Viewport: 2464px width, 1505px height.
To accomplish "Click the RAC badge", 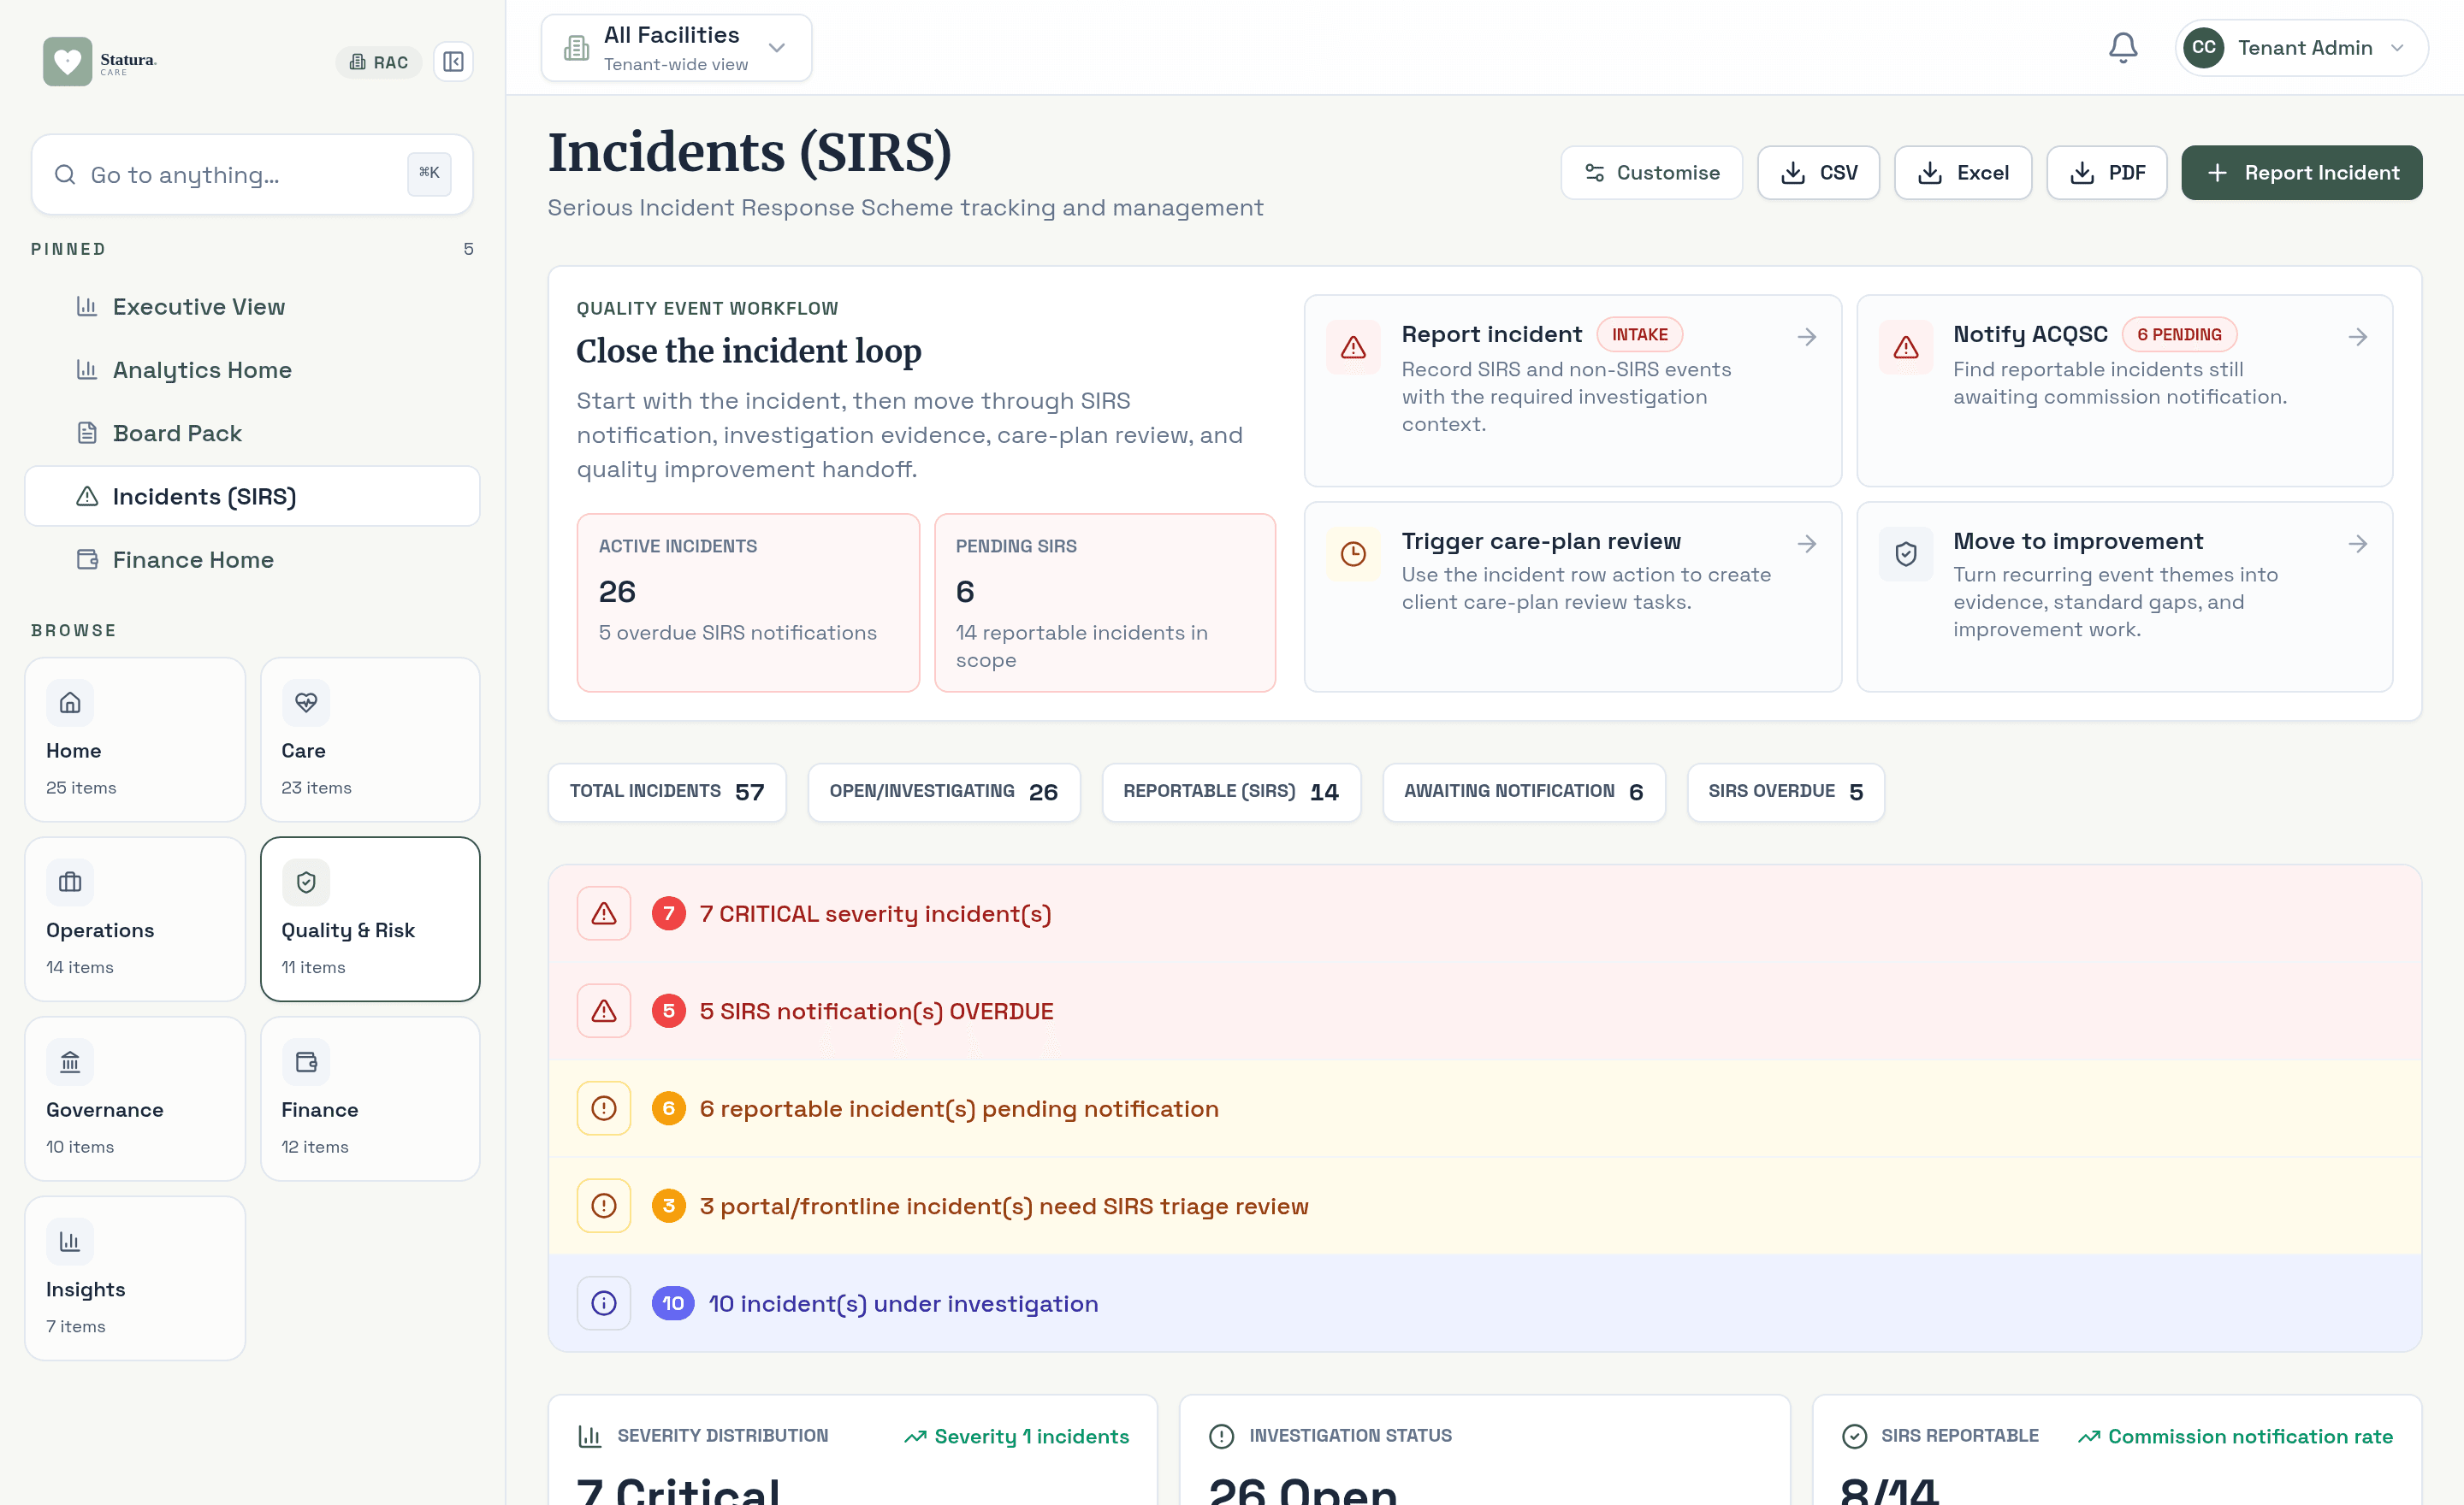I will pos(379,62).
